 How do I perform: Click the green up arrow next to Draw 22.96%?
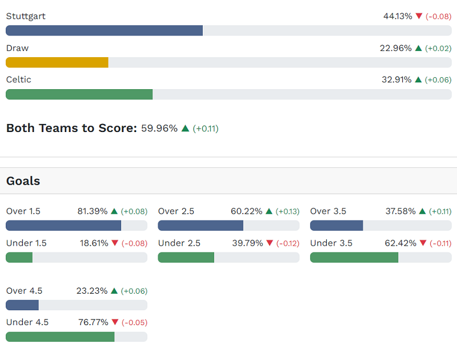pos(419,48)
